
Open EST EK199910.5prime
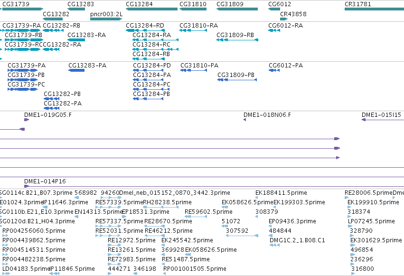tap(349, 207)
